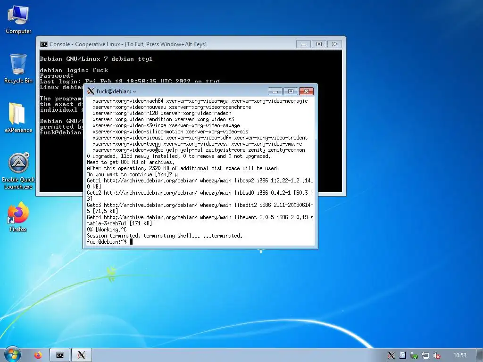Select Enable Quick Launch.exe desktop icon
This screenshot has height=362, width=483.
click(x=18, y=171)
